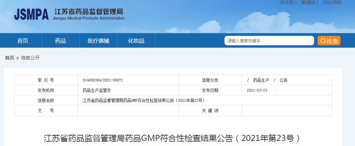Image resolution: width=355 pixels, height=146 pixels.
Task: Click the 药品生产 category text
Action: pos(261,80)
